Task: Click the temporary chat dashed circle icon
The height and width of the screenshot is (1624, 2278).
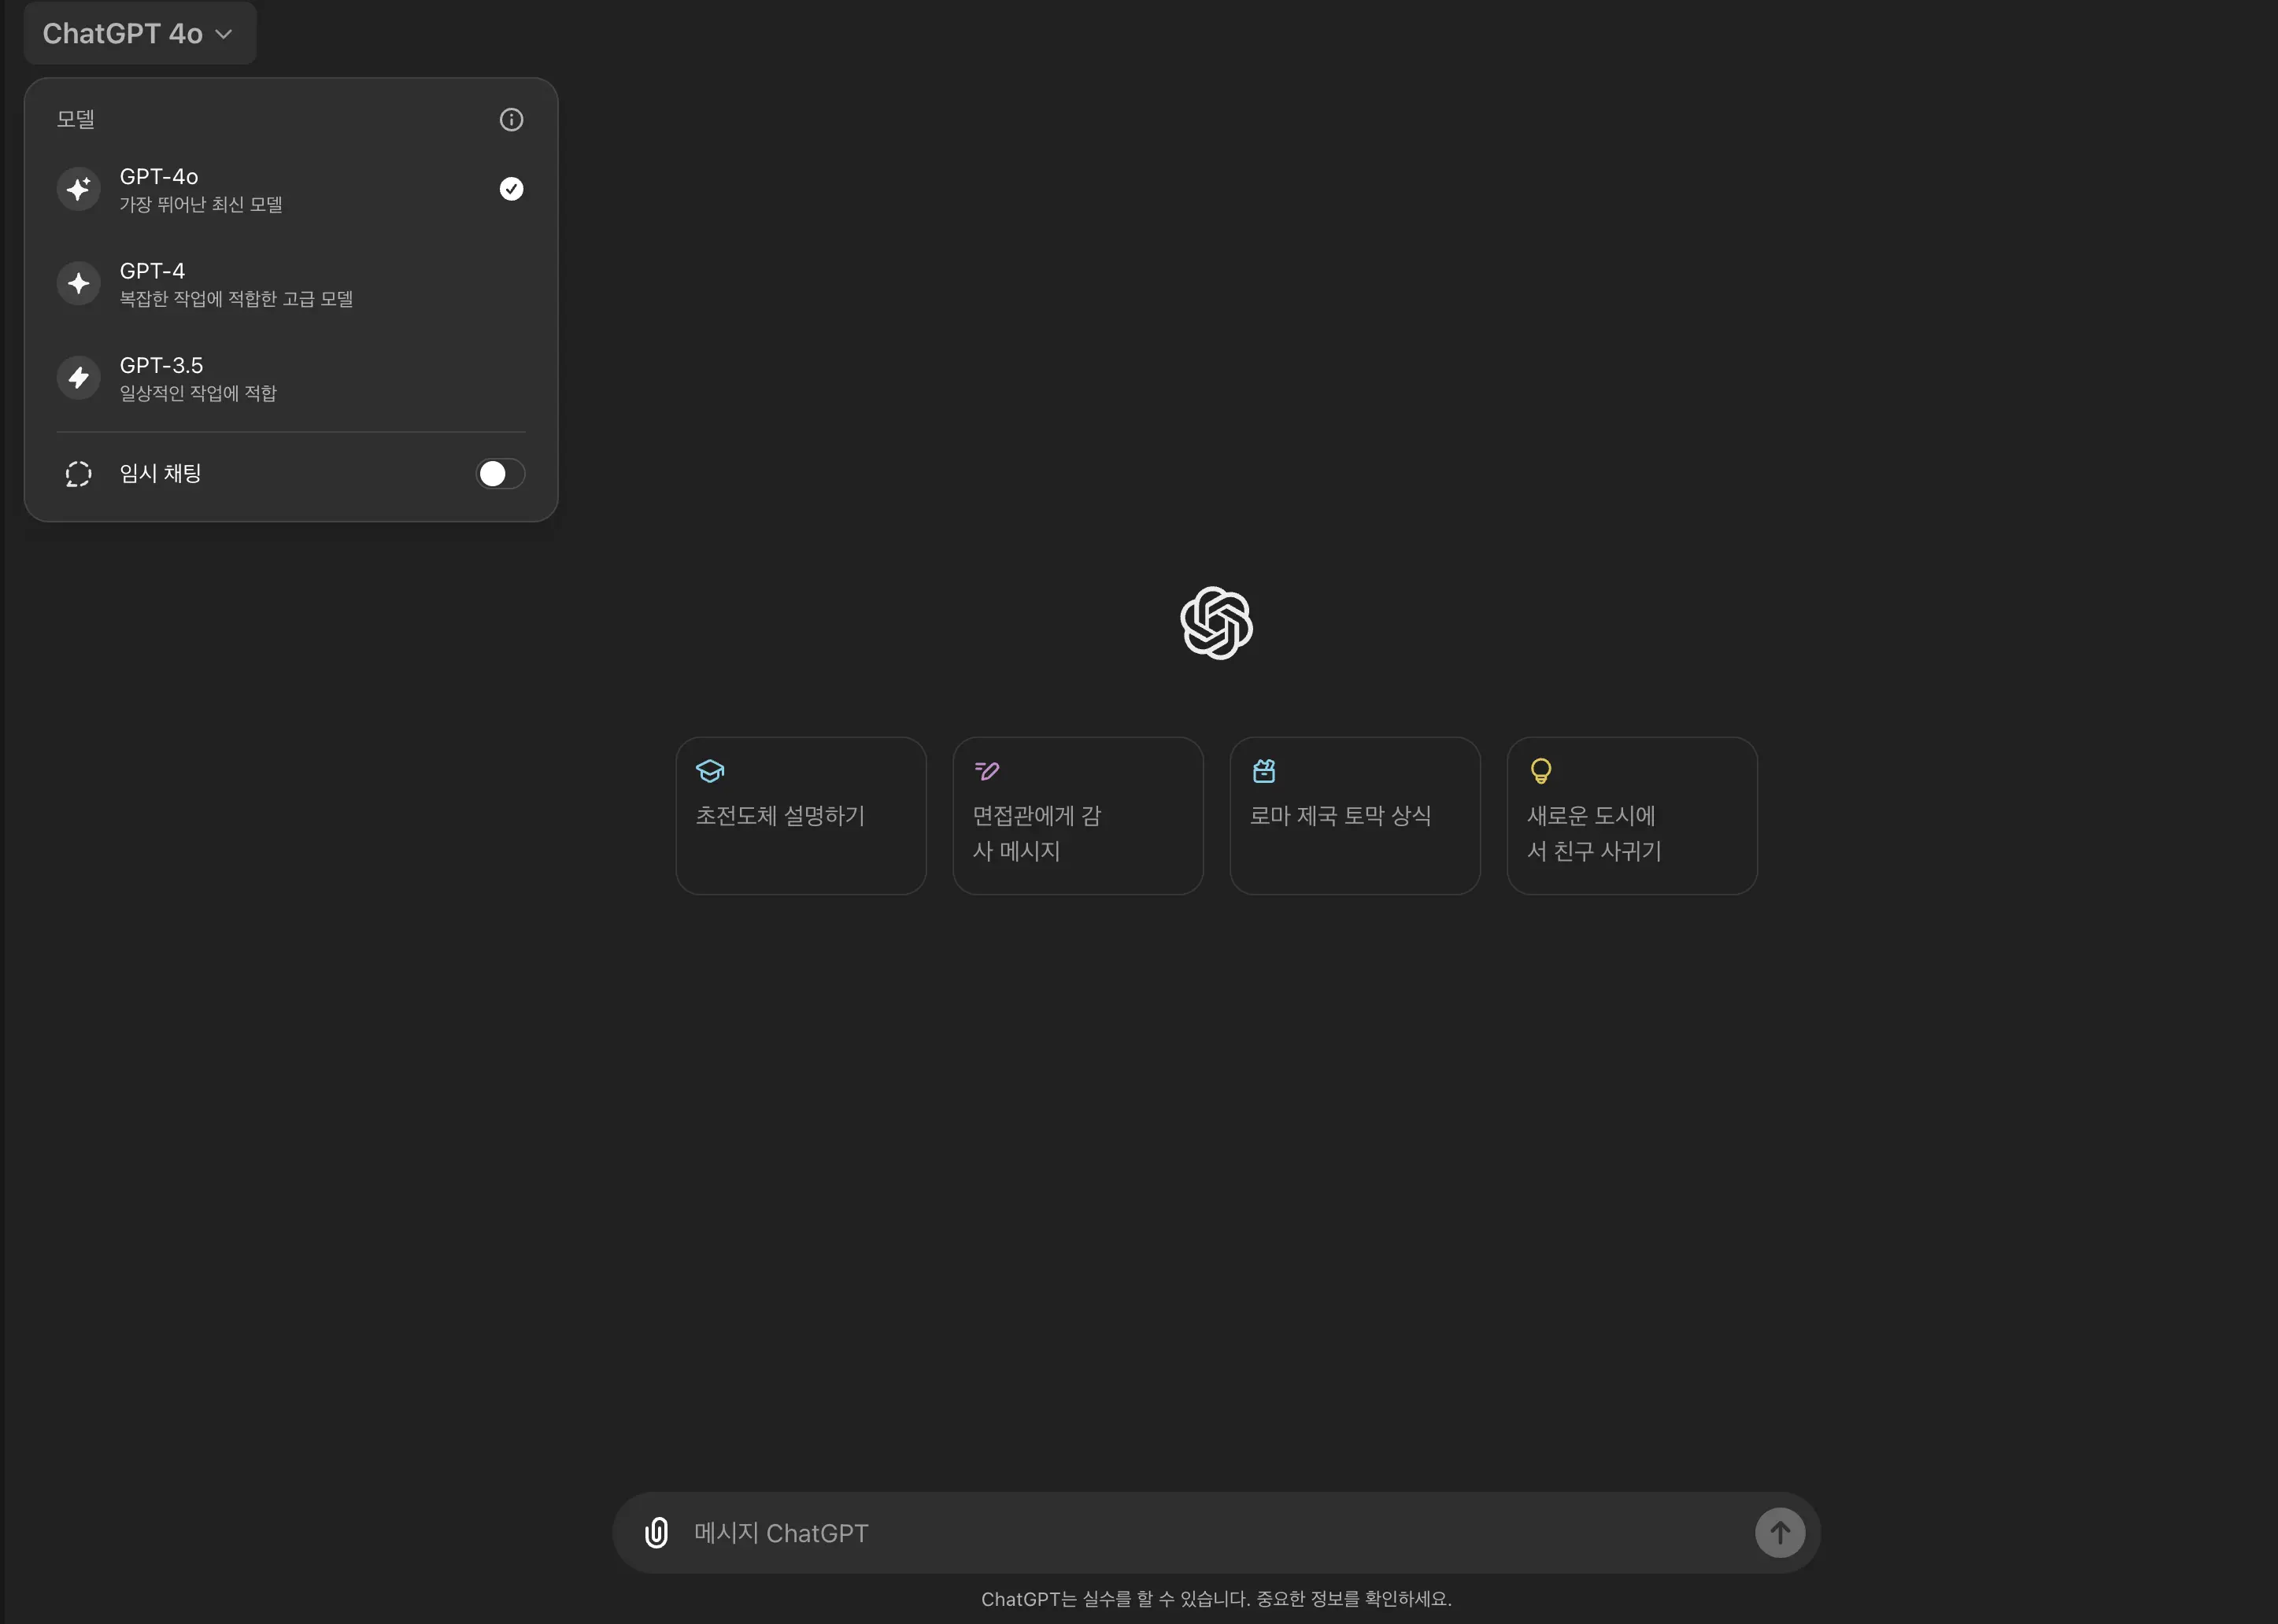Action: click(79, 474)
